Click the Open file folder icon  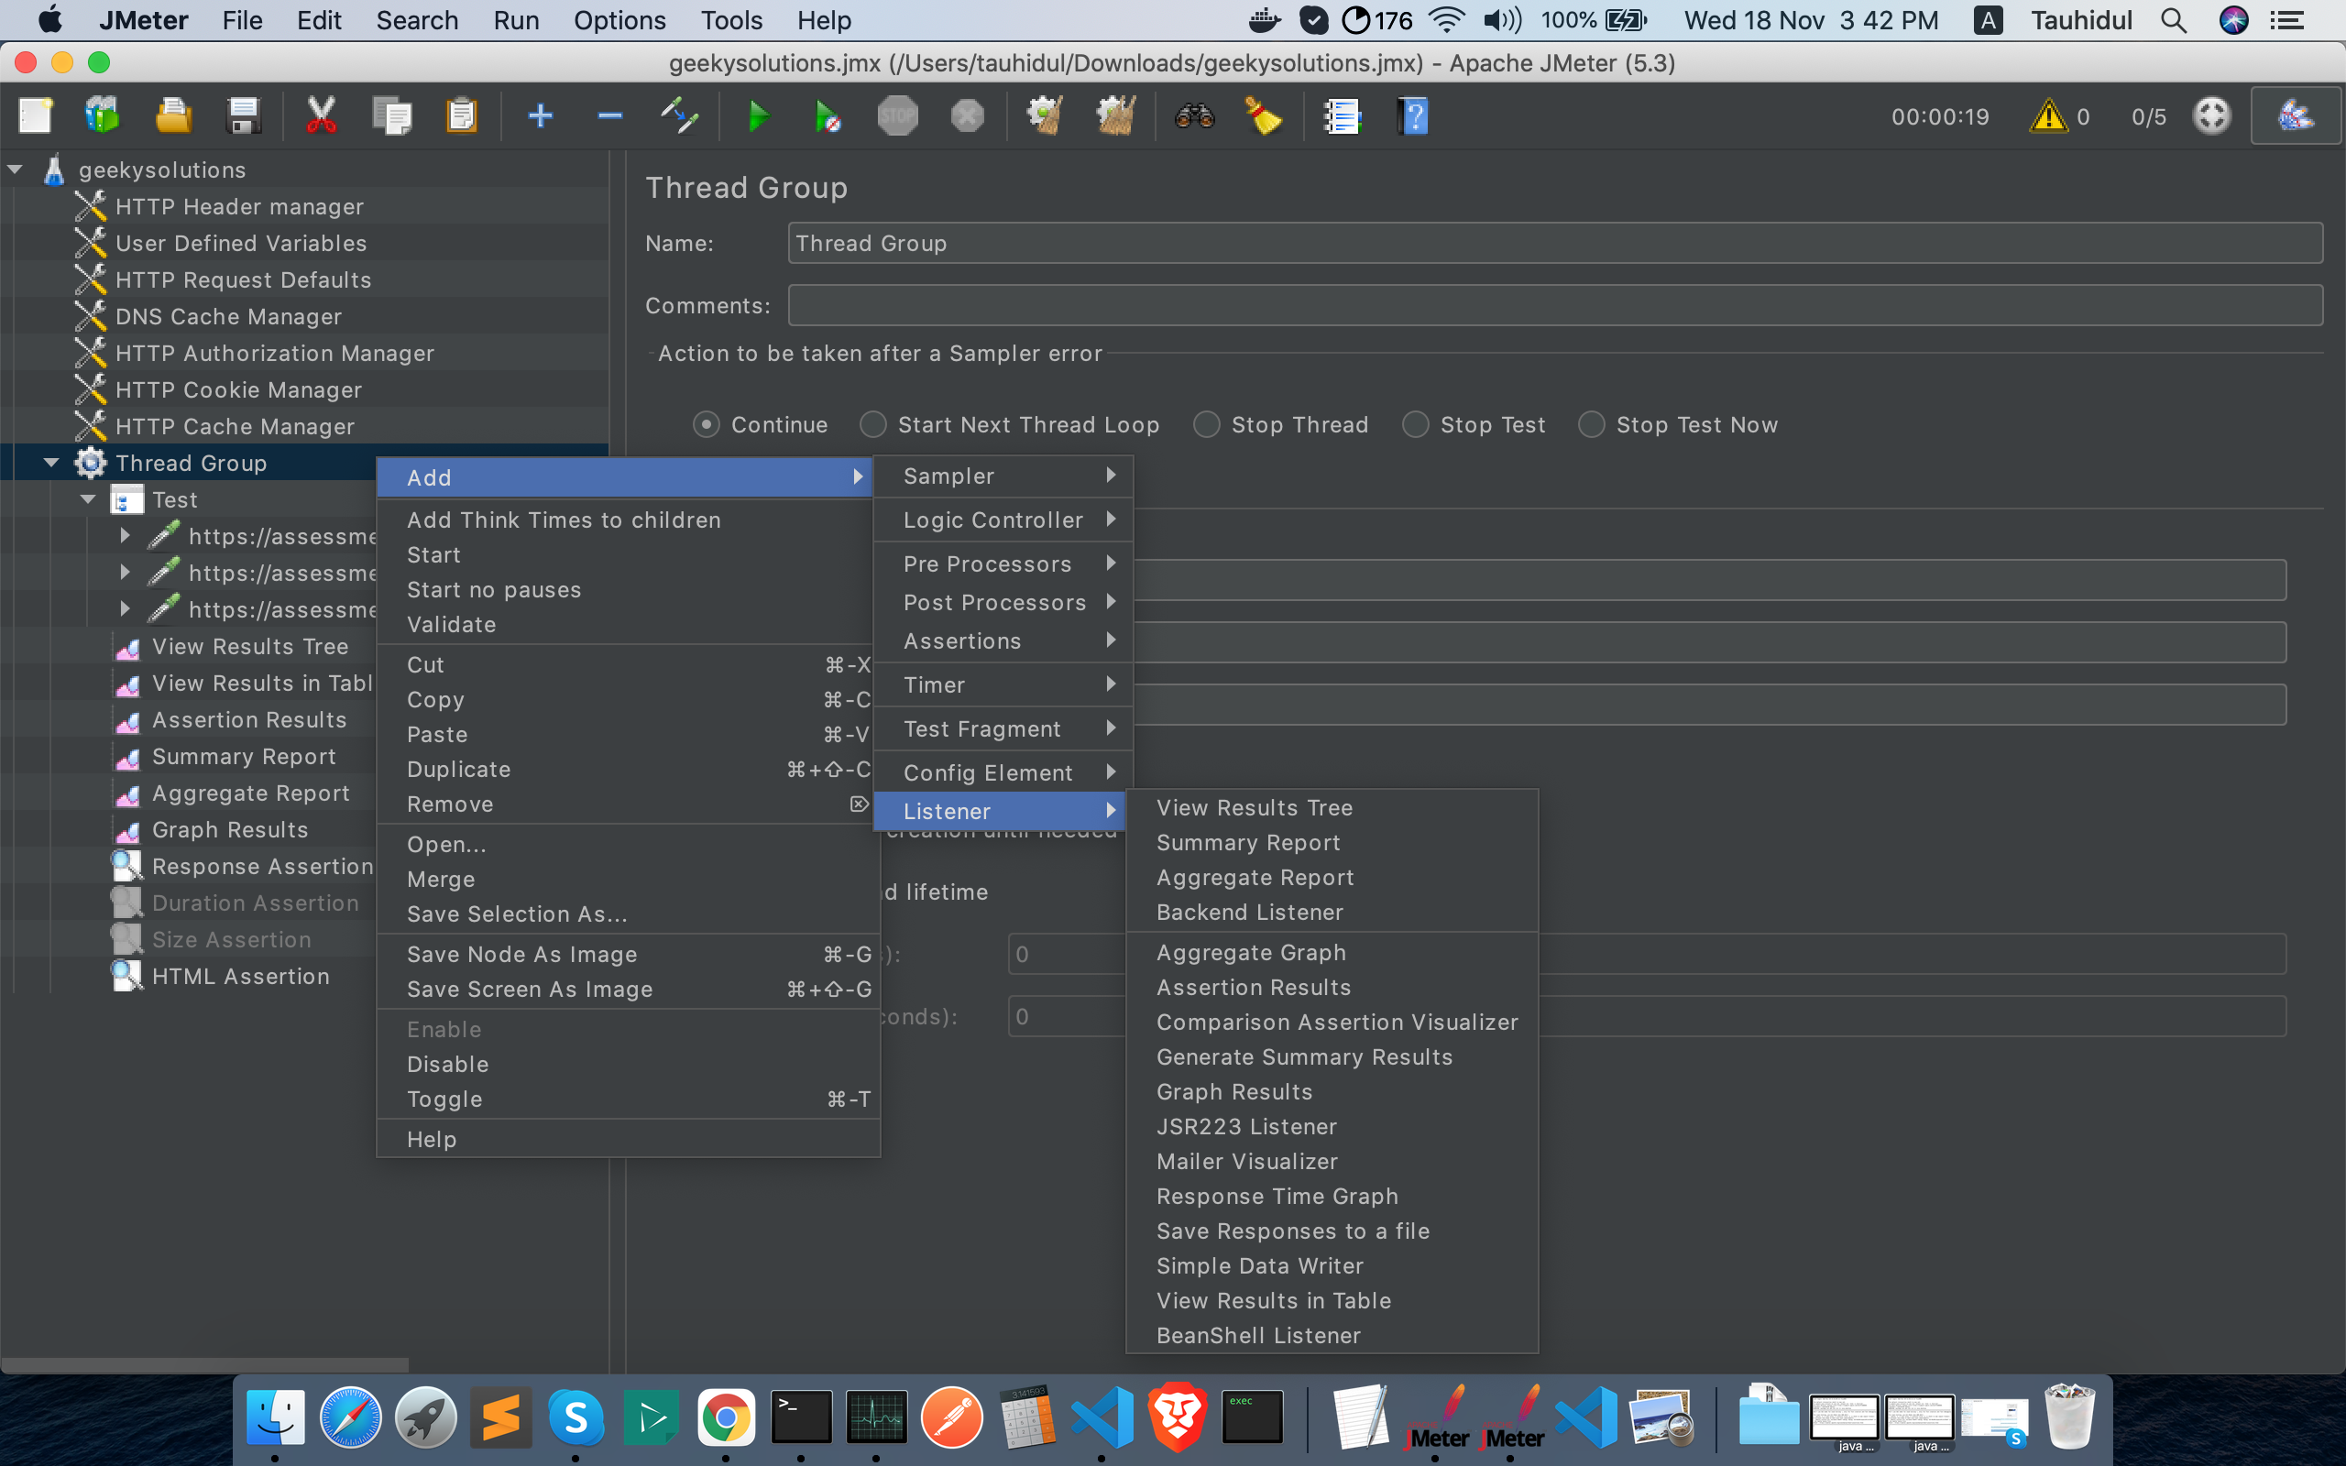172,116
